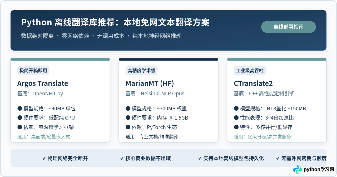The width and height of the screenshot is (337, 177).
Task: Select 硬件要求：低配纯 CPU row
Action: pos(46,118)
